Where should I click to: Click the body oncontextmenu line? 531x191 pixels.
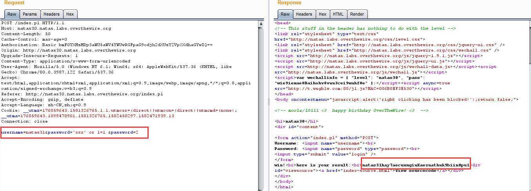[396, 100]
